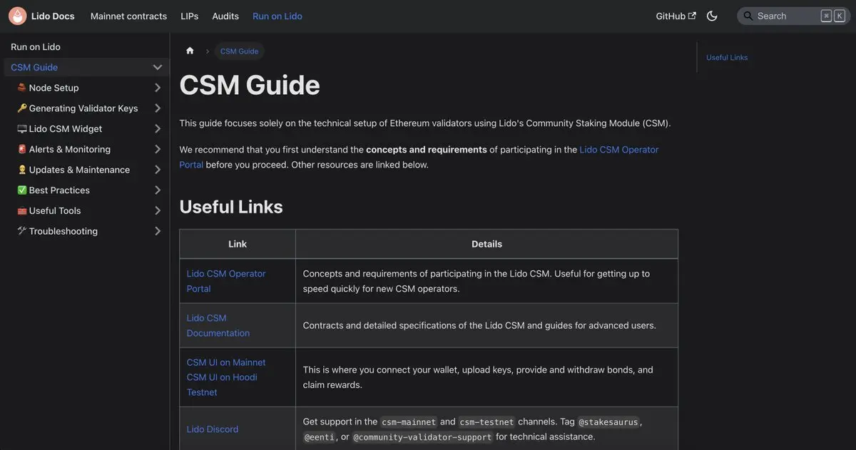Open Lido CSM Documentation link
Image resolution: width=856 pixels, height=450 pixels.
click(218, 325)
